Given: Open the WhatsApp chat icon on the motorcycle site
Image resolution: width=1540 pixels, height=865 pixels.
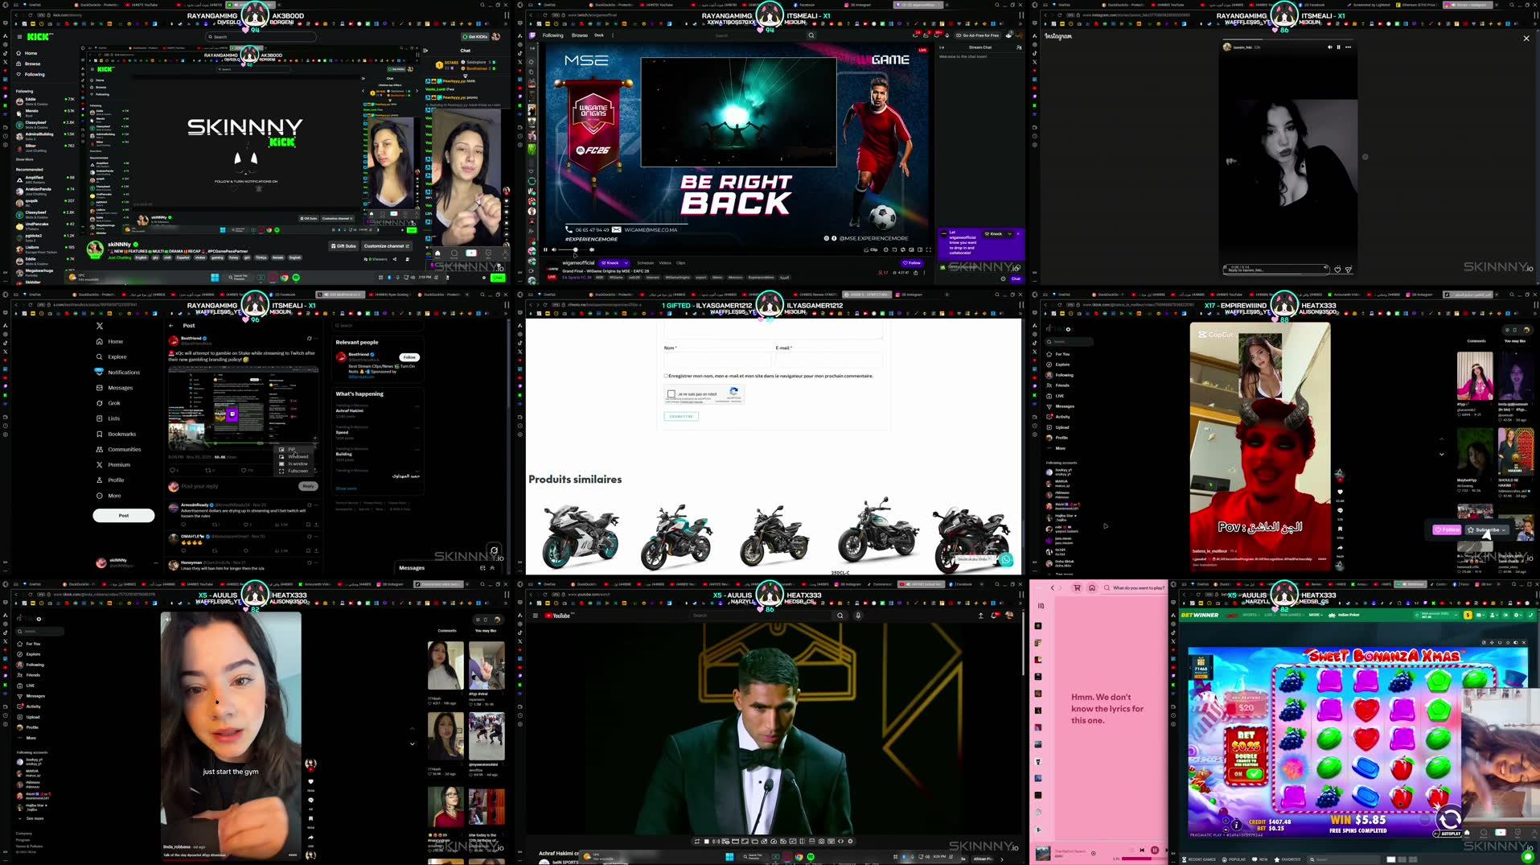Looking at the screenshot, I should [x=1006, y=558].
